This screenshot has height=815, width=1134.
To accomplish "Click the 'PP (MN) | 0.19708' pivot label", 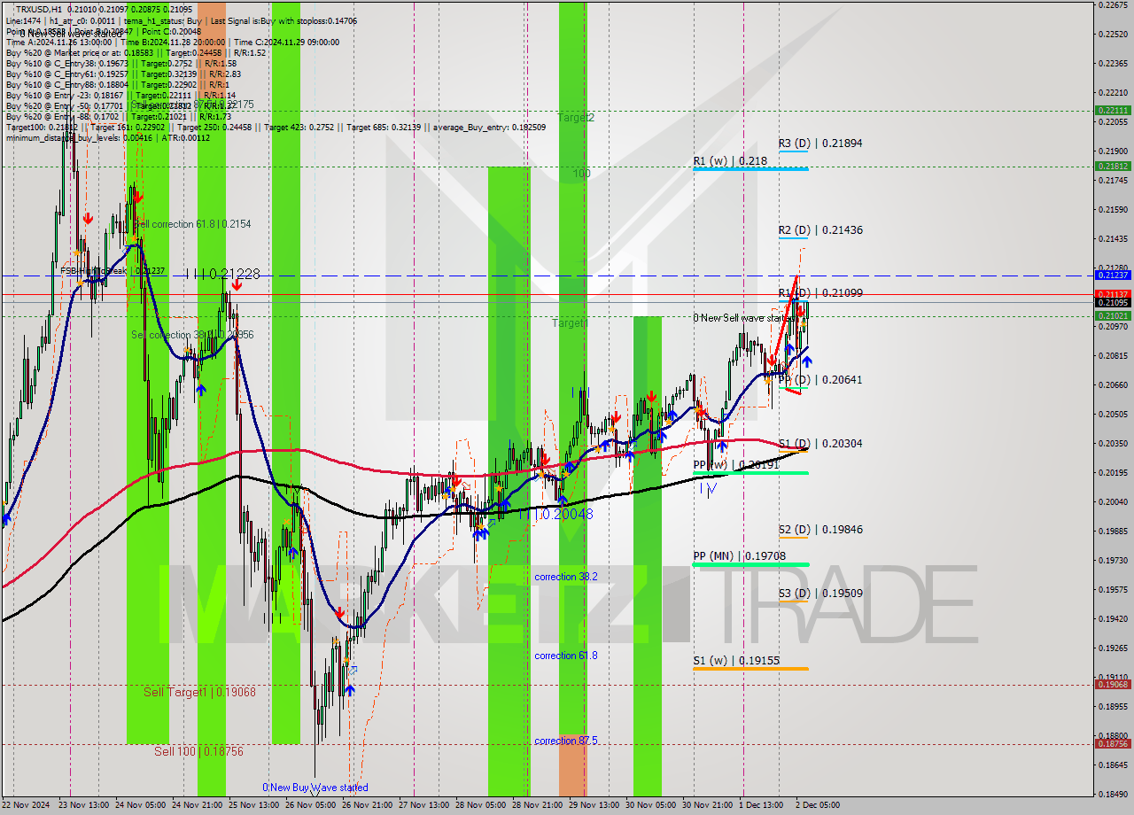I will pyautogui.click(x=739, y=555).
